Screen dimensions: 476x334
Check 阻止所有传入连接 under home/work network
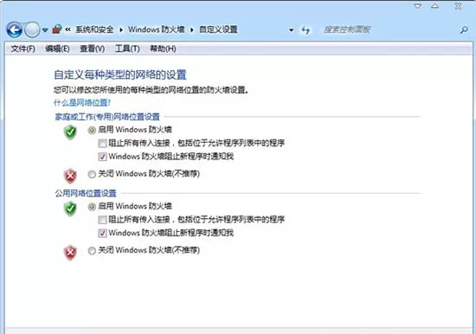[102, 143]
